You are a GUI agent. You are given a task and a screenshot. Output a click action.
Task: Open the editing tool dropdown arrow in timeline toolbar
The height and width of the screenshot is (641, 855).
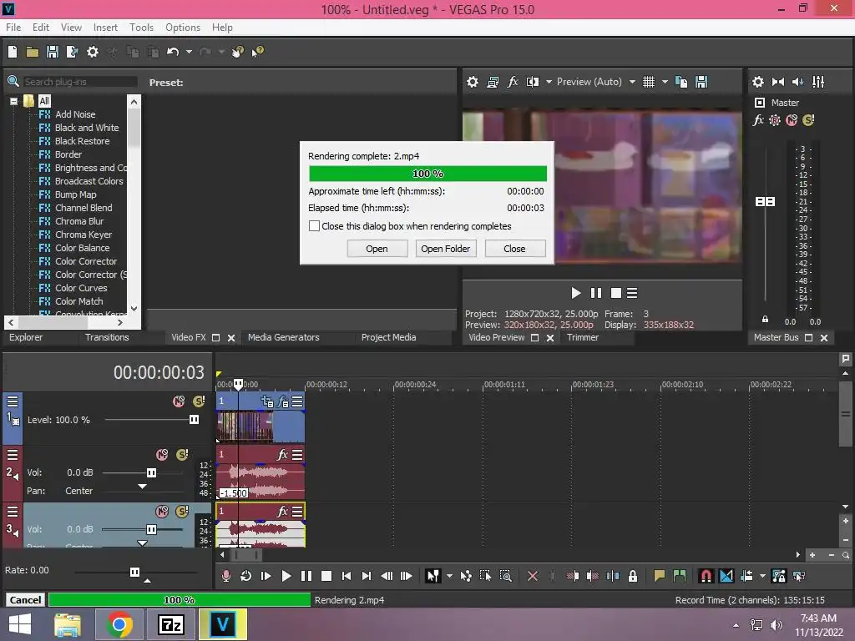pyautogui.click(x=449, y=576)
